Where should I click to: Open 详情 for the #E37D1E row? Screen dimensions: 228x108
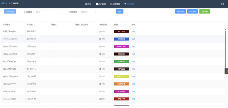133,84
